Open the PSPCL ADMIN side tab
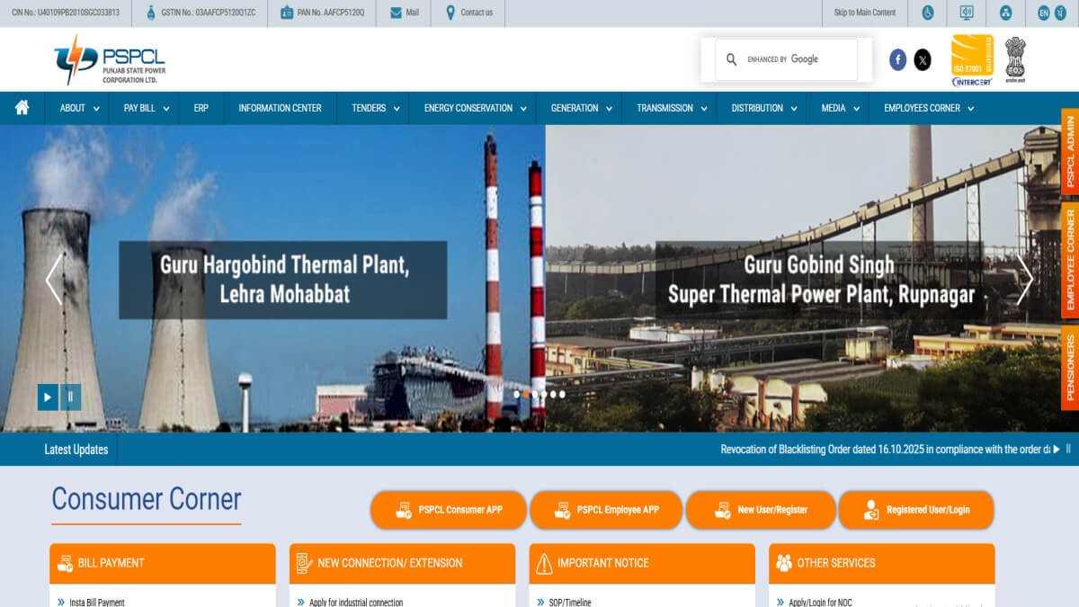This screenshot has height=607, width=1079. (1070, 152)
